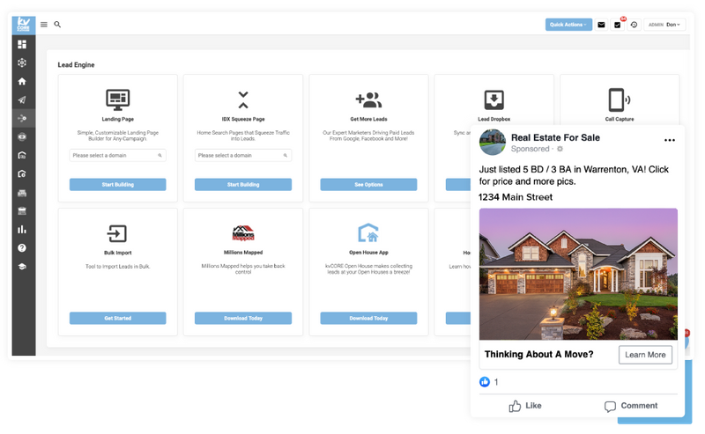Click the Lead Dropbox download icon

click(493, 99)
